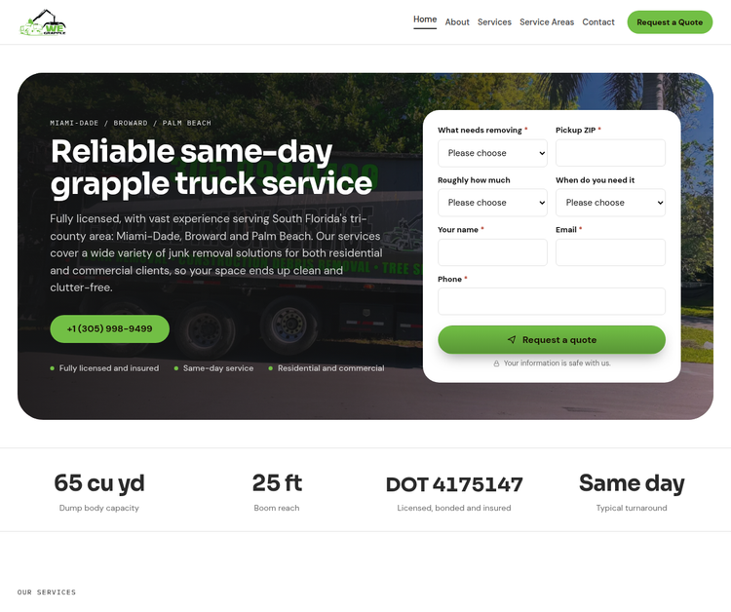Viewport: 731px width, 612px height.
Task: Click the Same day stat
Action: tap(632, 483)
